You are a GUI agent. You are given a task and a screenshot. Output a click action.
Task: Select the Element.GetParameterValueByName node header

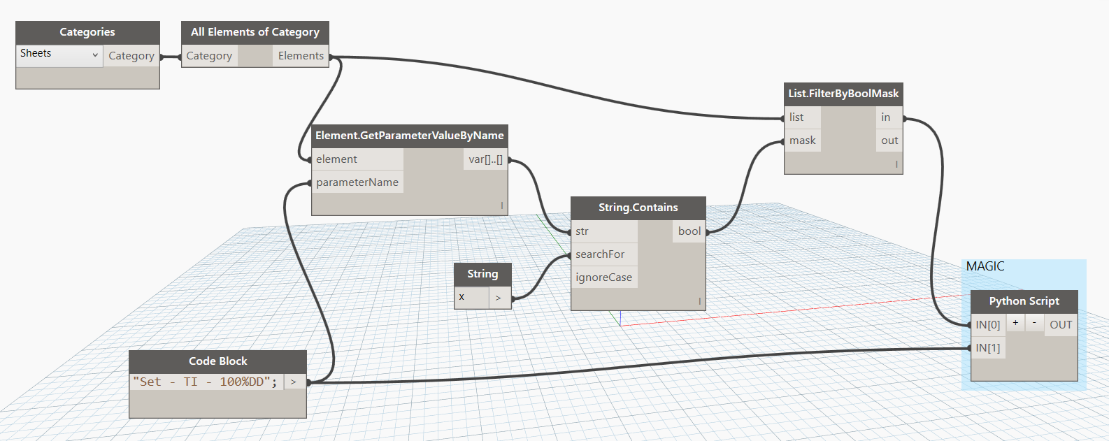[409, 136]
